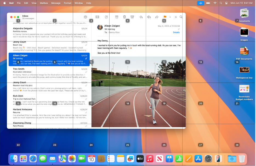
Task: Open the Music app from the Dock
Action: (149, 159)
